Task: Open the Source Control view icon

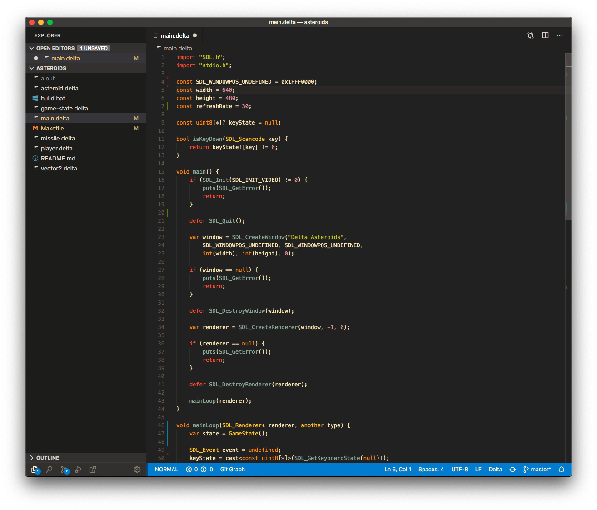Action: pos(65,470)
